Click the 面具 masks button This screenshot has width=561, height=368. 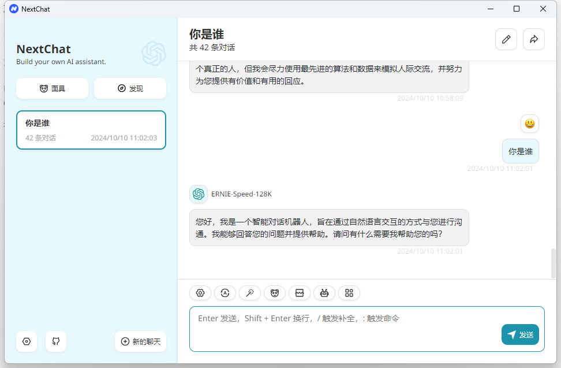click(53, 88)
